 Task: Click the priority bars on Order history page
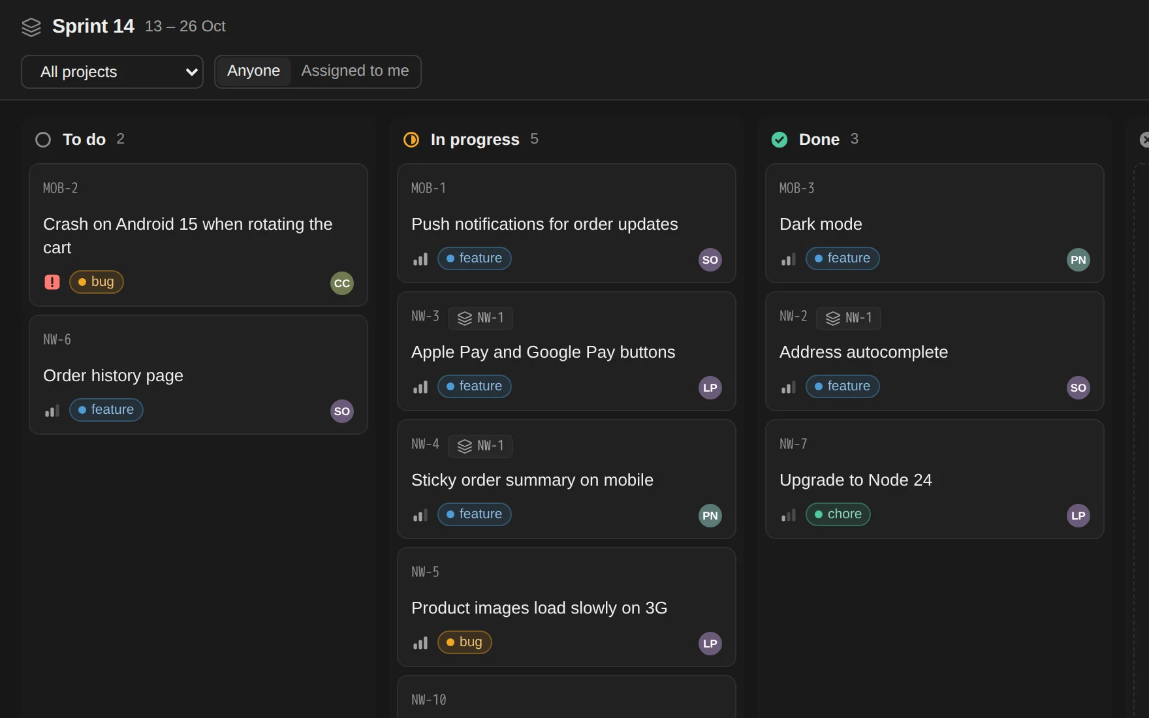tap(52, 411)
